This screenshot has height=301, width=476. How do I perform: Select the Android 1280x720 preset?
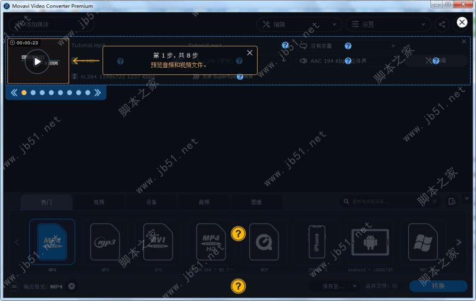click(370, 242)
